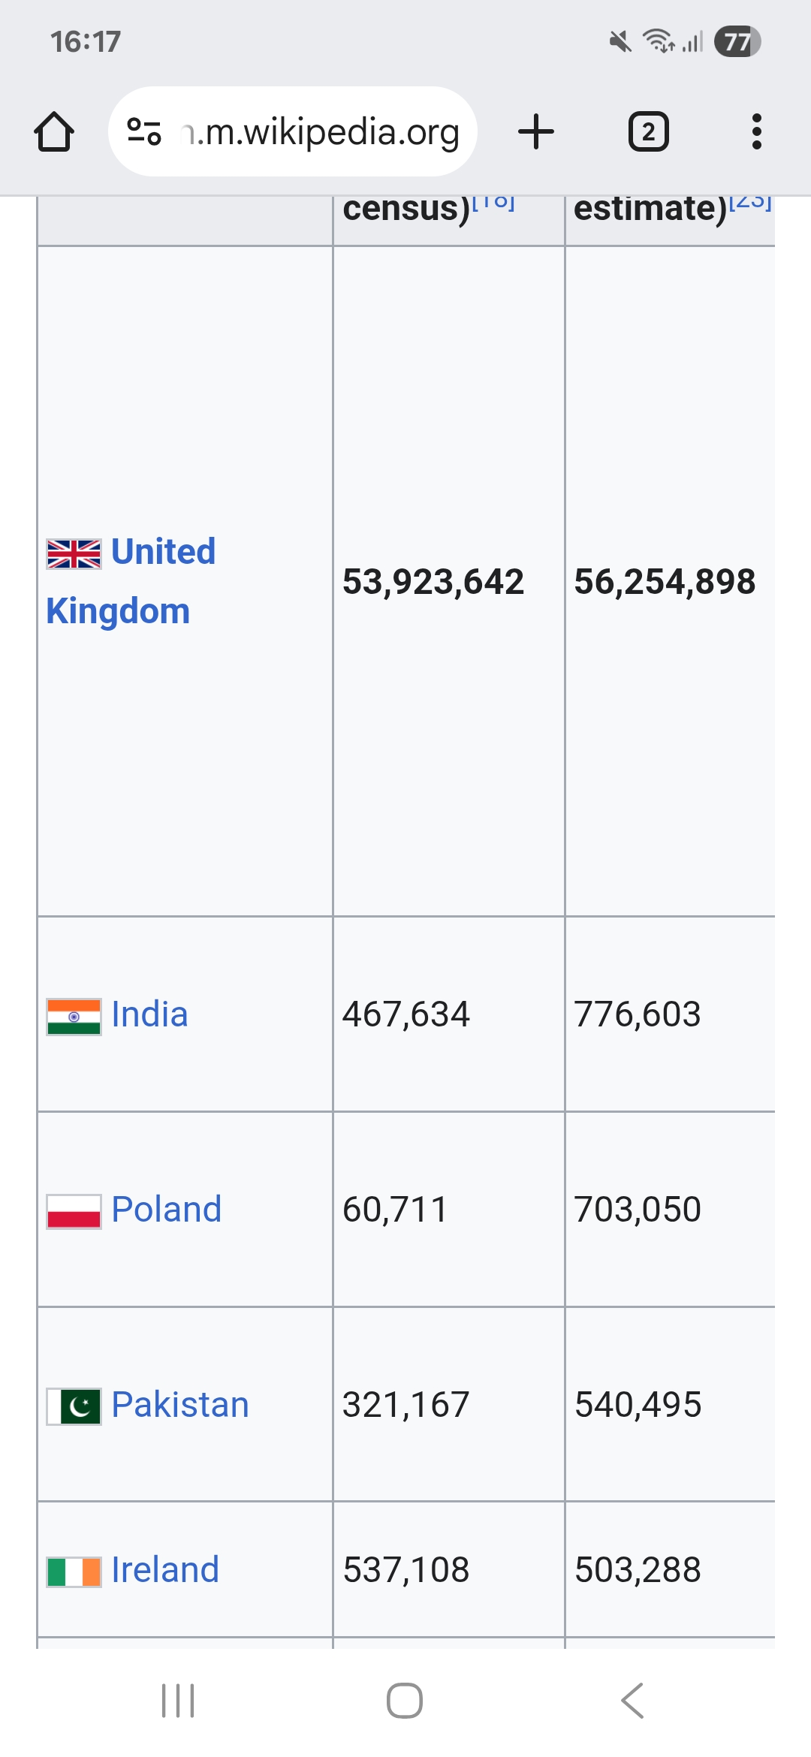Image resolution: width=811 pixels, height=1757 pixels.
Task: Tap the Ireland flag icon
Action: pyautogui.click(x=74, y=1572)
